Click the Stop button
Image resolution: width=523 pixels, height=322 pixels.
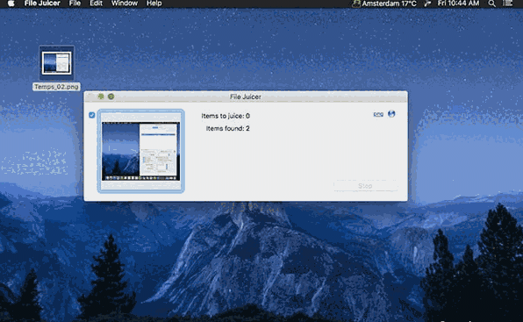click(x=365, y=186)
